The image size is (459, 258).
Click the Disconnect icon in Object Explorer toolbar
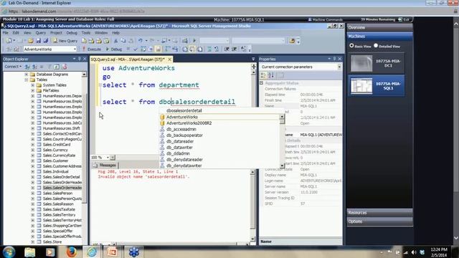point(34,67)
